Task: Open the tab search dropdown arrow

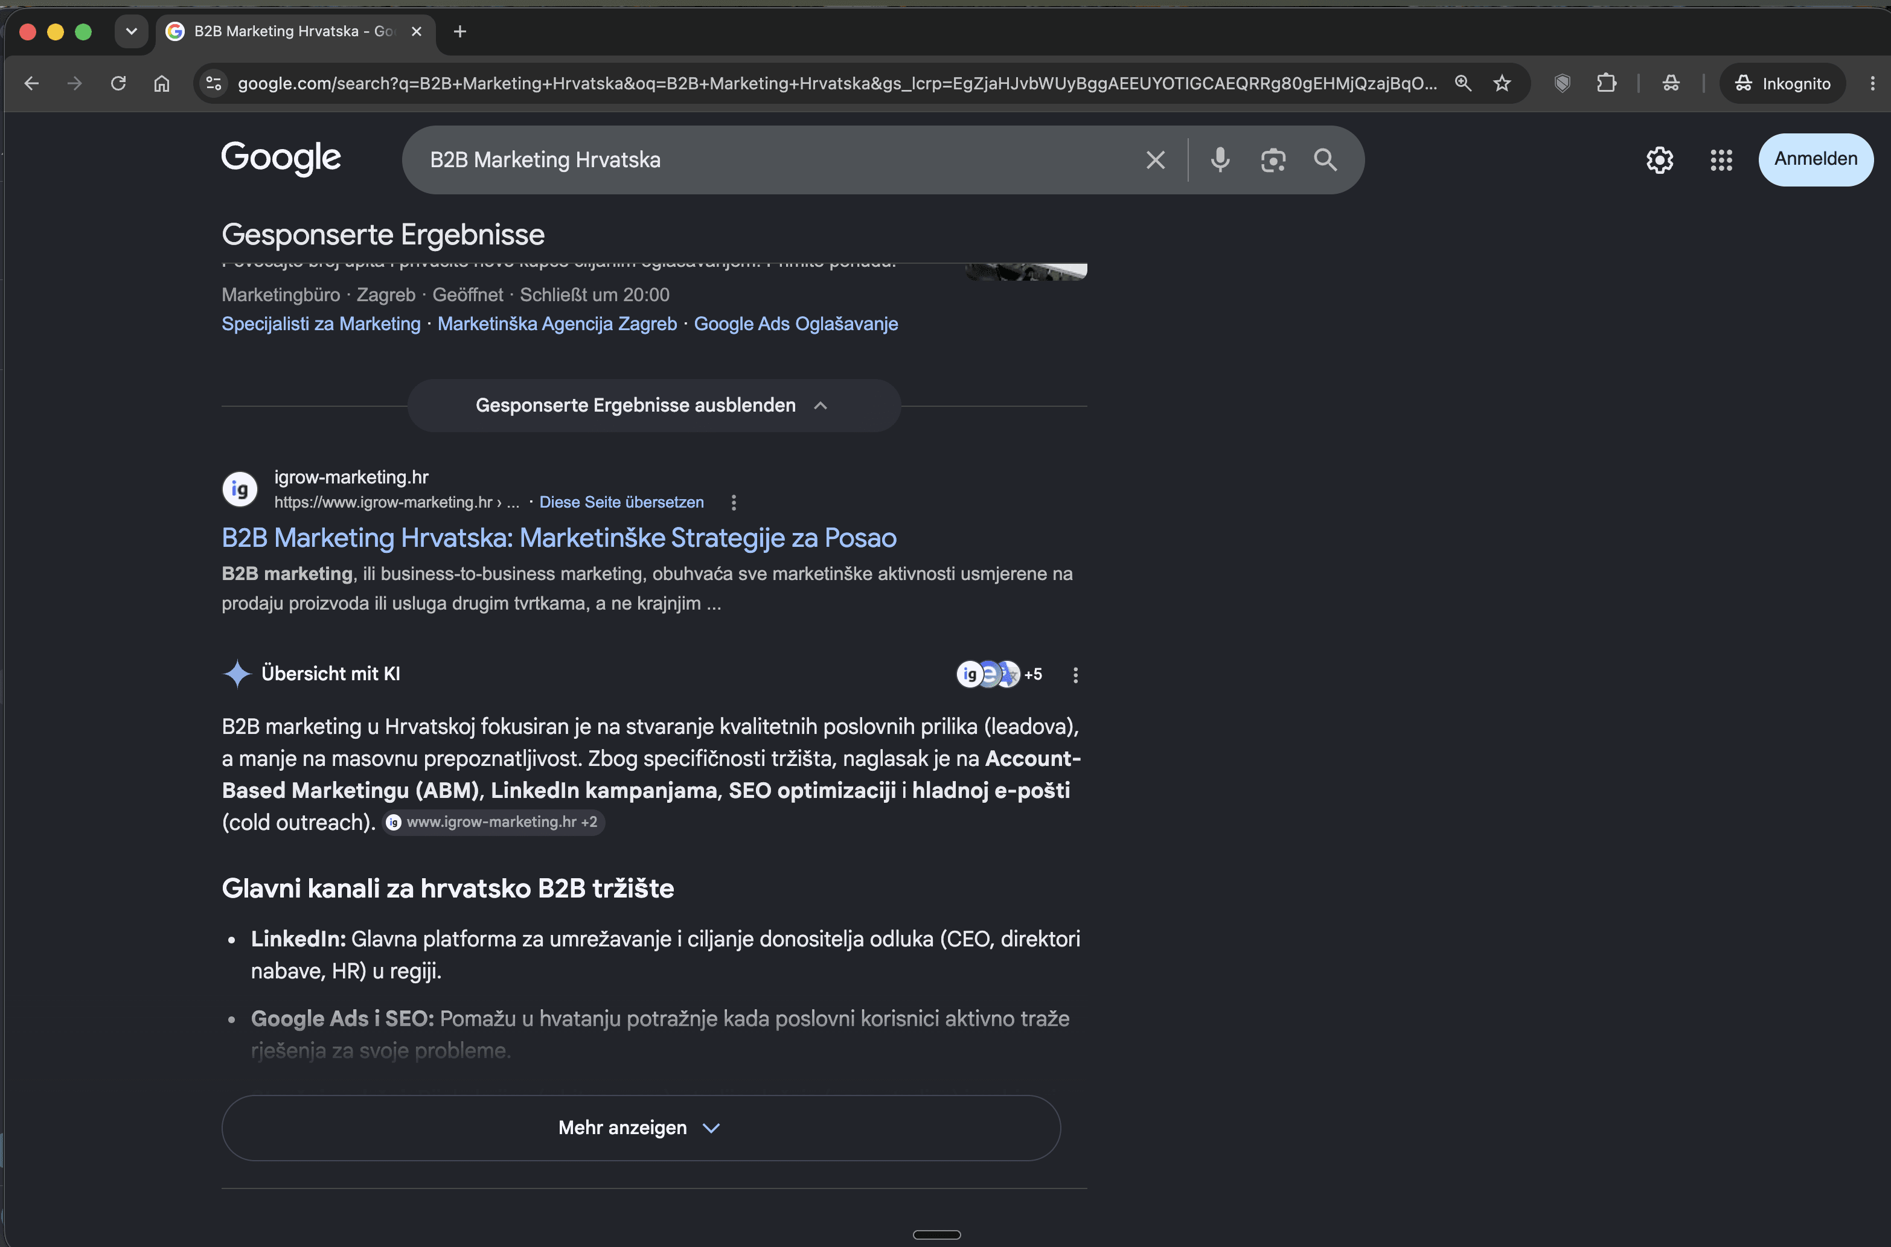Action: tap(131, 31)
